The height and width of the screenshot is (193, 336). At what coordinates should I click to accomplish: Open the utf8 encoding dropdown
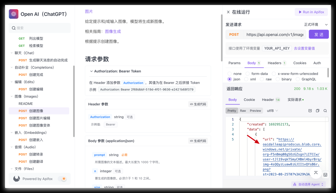[x=272, y=111]
